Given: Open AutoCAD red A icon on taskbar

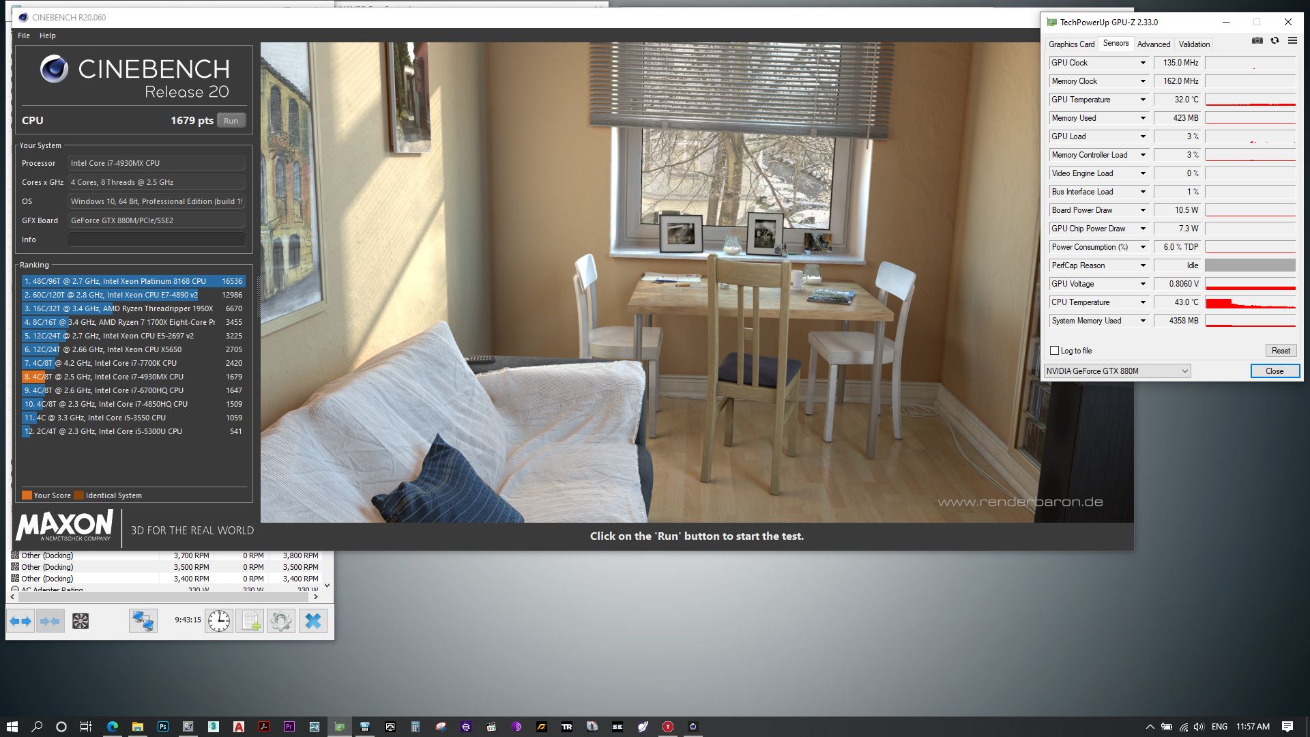Looking at the screenshot, I should [239, 727].
